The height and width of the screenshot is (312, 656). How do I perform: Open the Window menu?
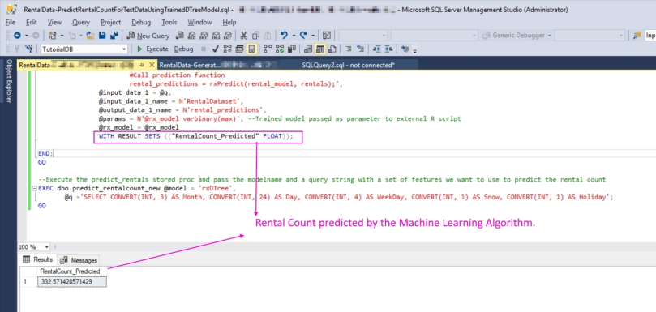tap(199, 22)
